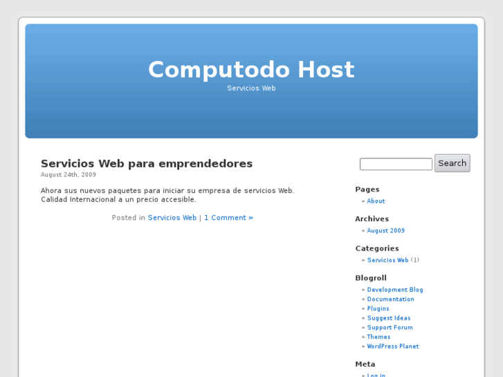
Task: Open the Plugins blogroll link
Action: click(378, 309)
